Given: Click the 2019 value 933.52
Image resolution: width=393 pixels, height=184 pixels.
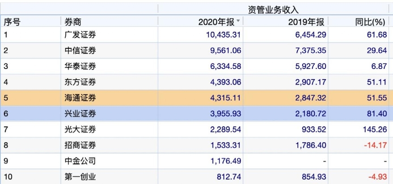Looking at the screenshot, I should (314, 129).
